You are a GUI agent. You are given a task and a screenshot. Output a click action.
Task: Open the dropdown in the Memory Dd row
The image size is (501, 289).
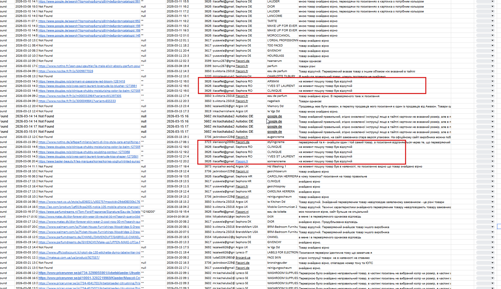coord(485,106)
